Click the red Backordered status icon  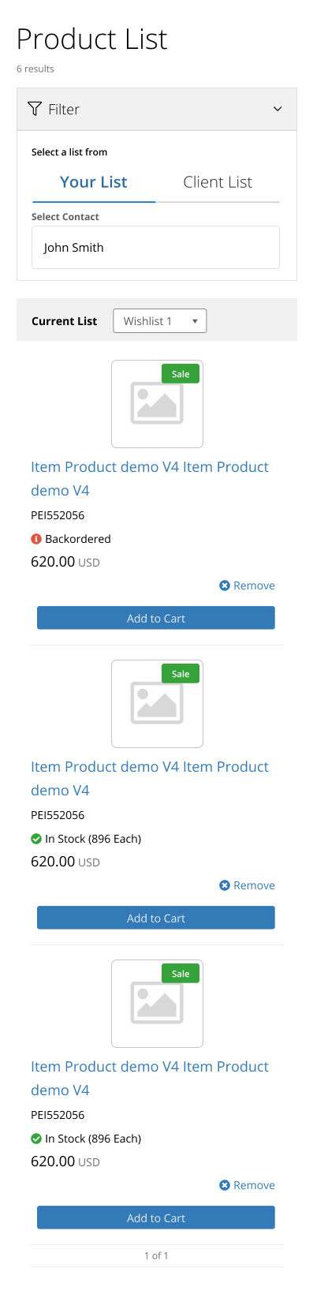click(x=36, y=539)
